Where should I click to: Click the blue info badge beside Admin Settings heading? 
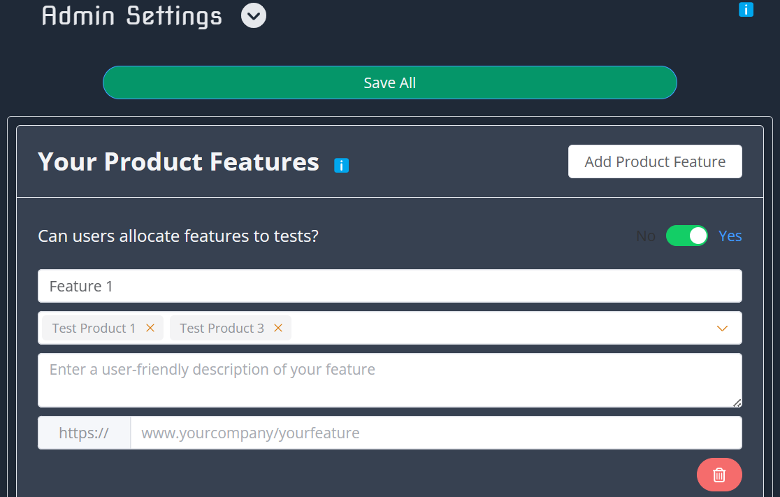(746, 10)
